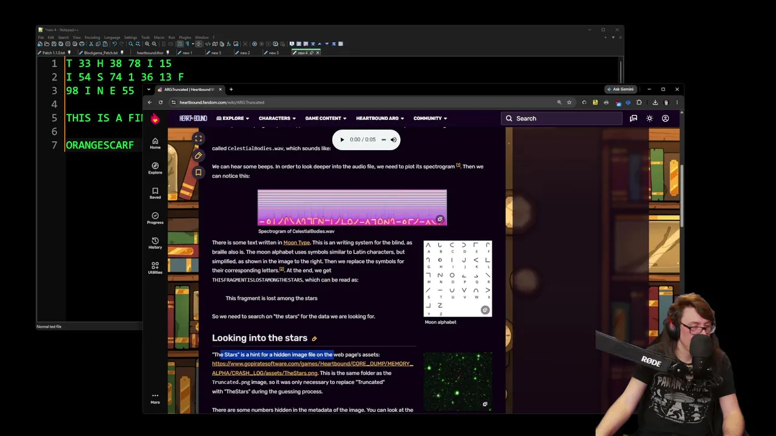Expand the Community dropdown menu

430,119
